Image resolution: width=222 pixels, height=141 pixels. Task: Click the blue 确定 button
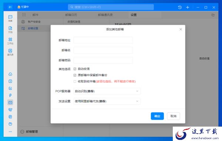[157, 116]
